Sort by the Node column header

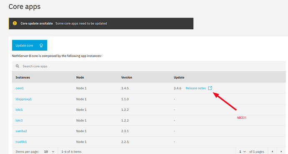click(x=80, y=77)
